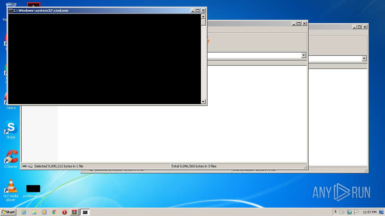Image resolution: width=385 pixels, height=216 pixels.
Task: Click the cmd.exe title bar text
Action: click(x=41, y=10)
